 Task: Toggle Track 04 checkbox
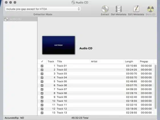pyautogui.click(x=42, y=78)
